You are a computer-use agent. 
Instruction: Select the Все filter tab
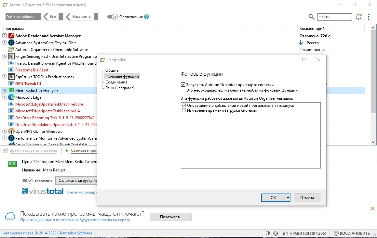53,17
